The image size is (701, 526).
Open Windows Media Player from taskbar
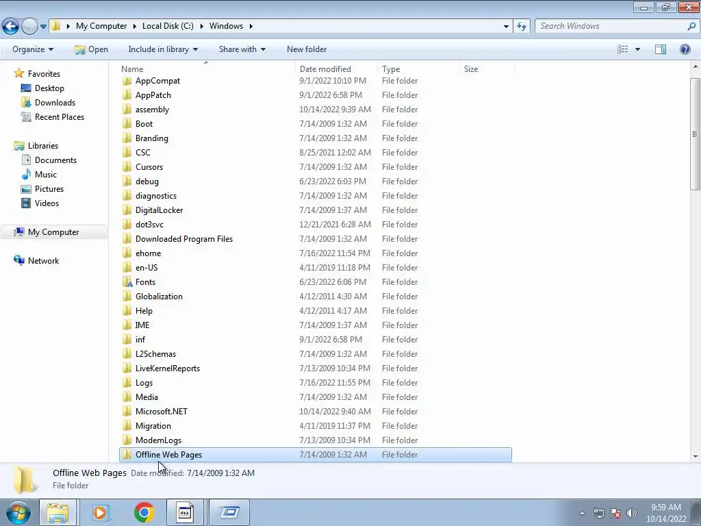[x=100, y=512]
